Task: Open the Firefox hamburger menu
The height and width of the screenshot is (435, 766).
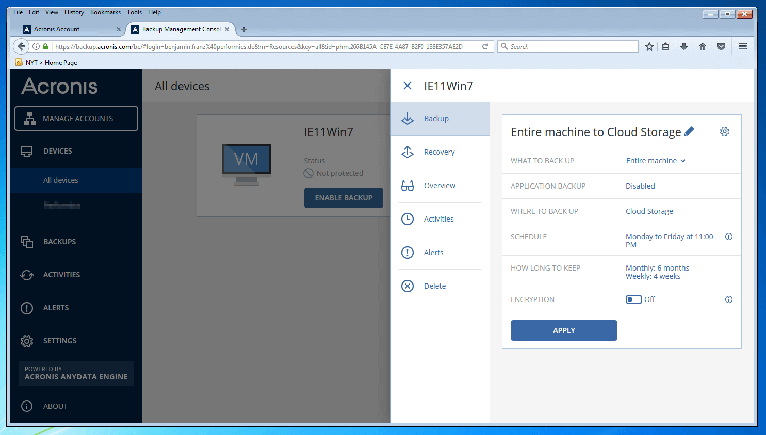Action: coord(742,46)
